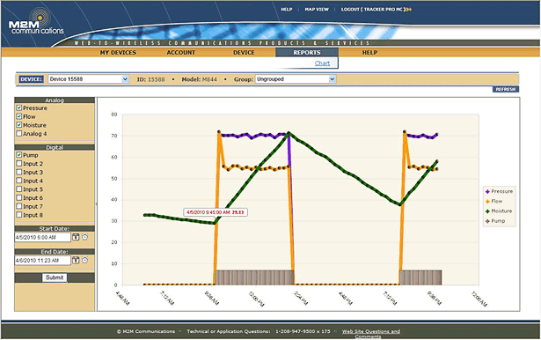Click LOGOUT (TRACKER PRO MC) link
The height and width of the screenshot is (340, 541).
tap(373, 10)
